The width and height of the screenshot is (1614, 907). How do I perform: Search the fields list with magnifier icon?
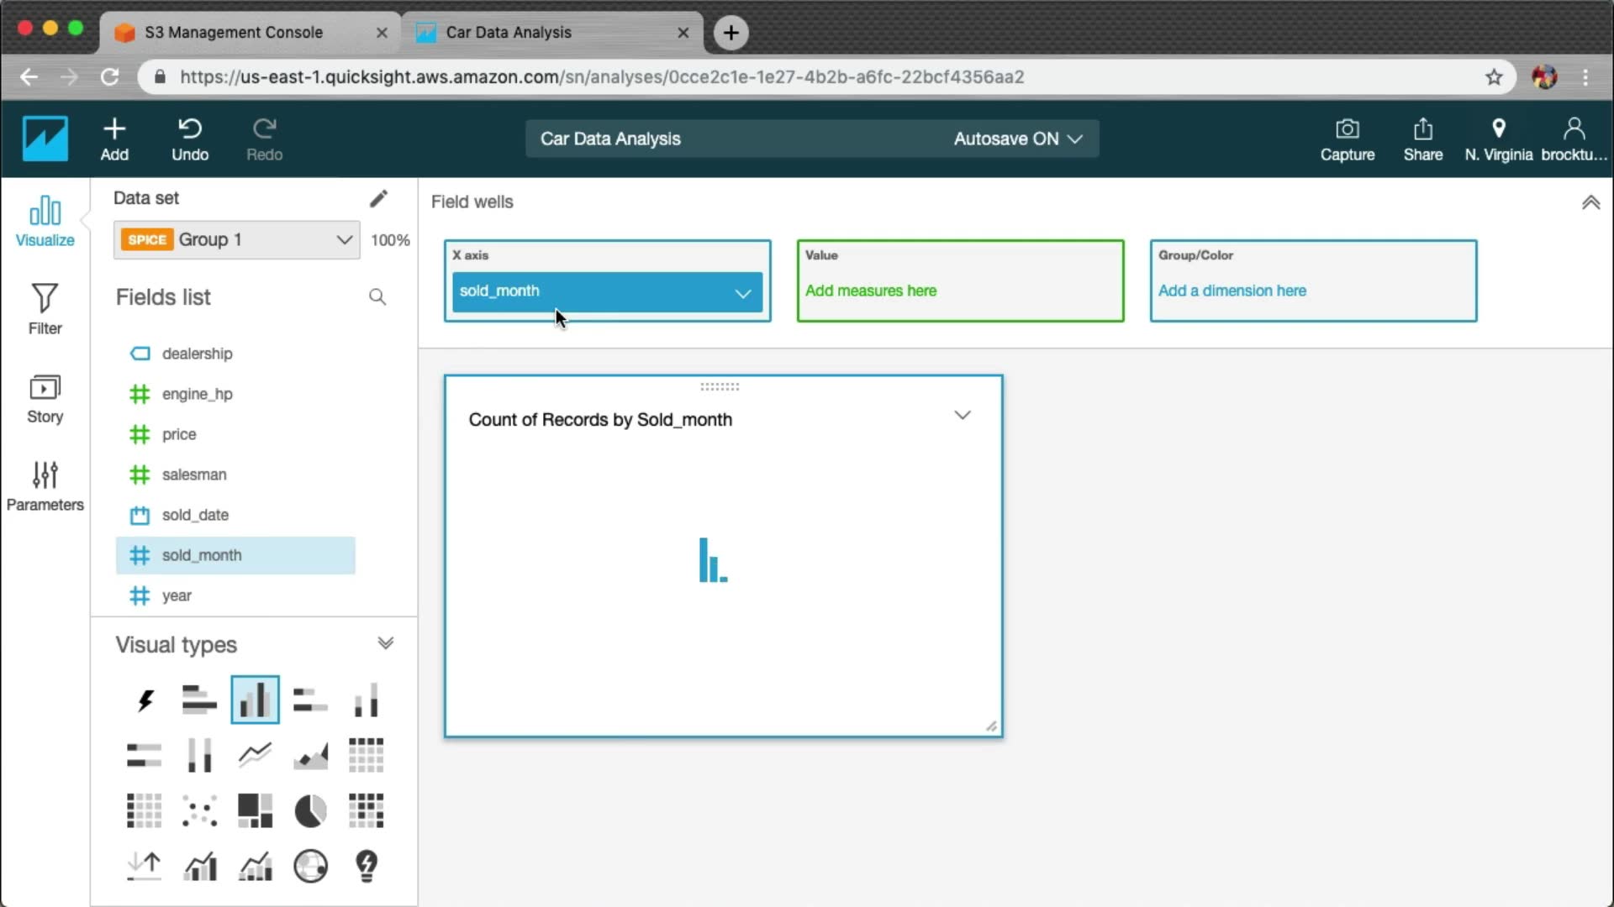377,297
